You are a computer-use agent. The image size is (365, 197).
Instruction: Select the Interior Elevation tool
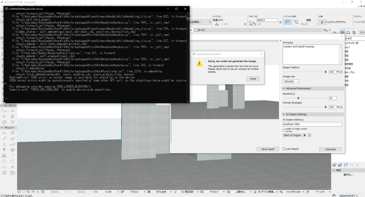click(4, 116)
